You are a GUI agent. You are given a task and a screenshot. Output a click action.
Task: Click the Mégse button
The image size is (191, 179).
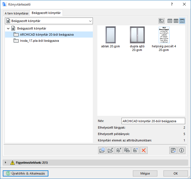(x=145, y=173)
